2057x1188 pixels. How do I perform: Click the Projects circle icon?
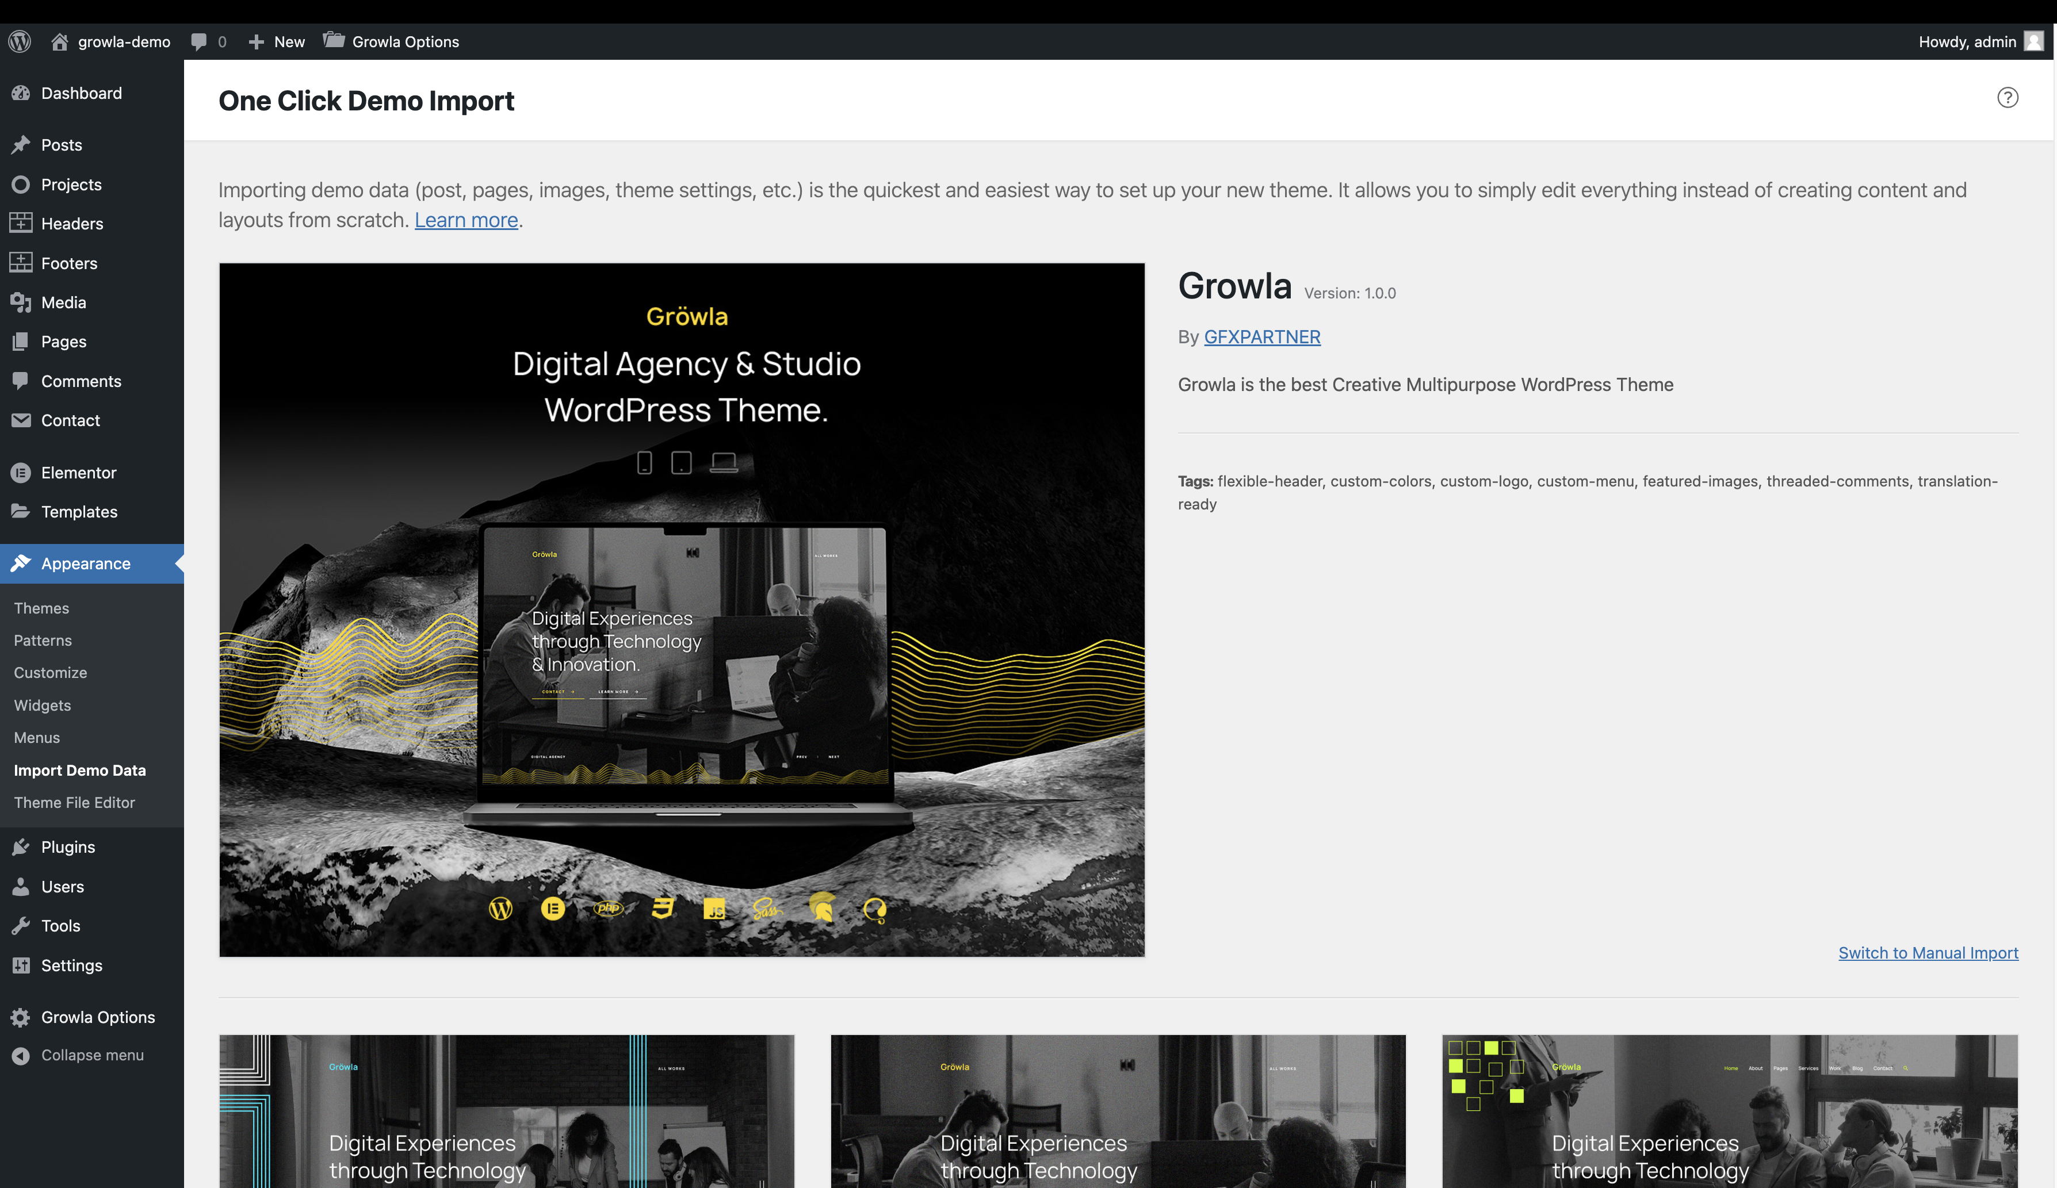(x=21, y=185)
